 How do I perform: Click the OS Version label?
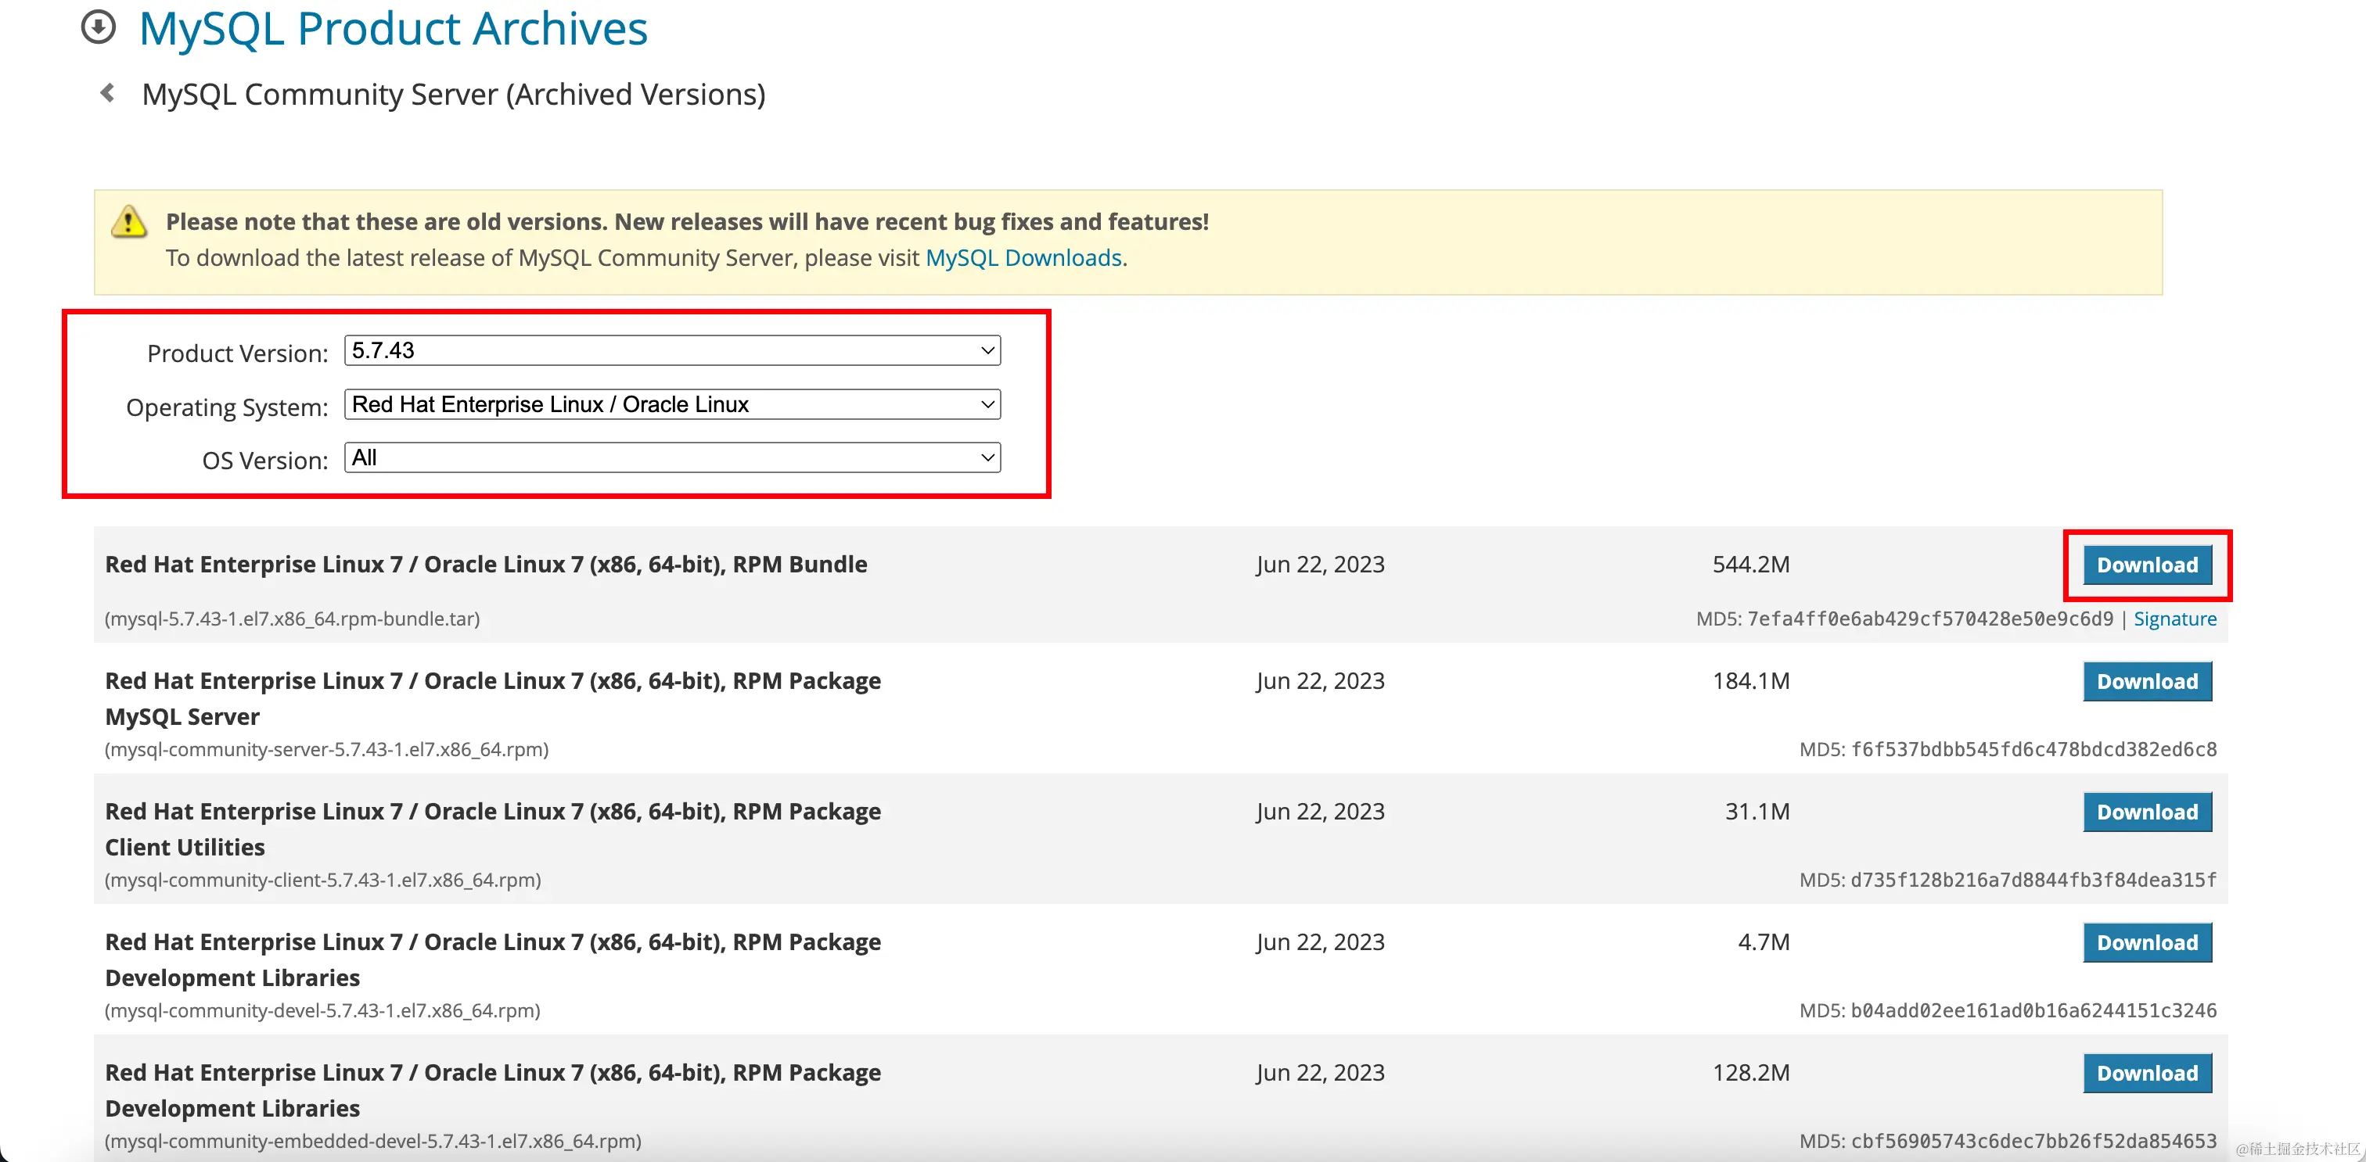264,461
